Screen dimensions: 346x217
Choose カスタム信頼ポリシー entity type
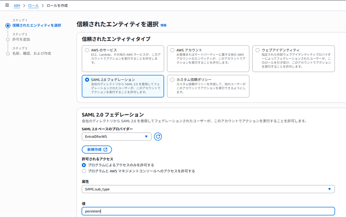click(172, 80)
